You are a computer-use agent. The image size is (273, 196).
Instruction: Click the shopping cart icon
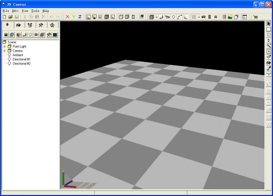tap(255, 17)
